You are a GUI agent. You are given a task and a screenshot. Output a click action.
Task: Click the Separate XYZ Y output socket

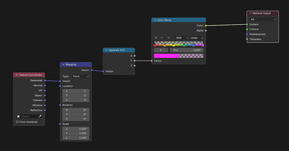[134, 61]
